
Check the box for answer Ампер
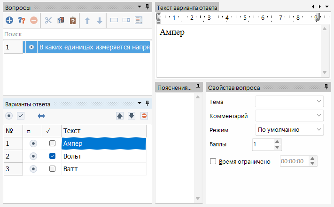point(53,143)
